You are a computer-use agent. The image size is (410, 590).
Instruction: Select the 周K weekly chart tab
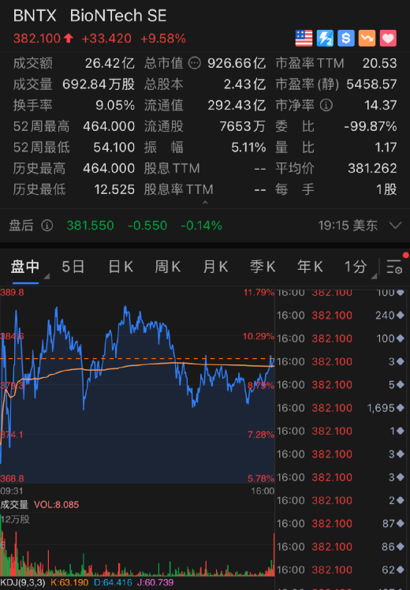click(168, 267)
